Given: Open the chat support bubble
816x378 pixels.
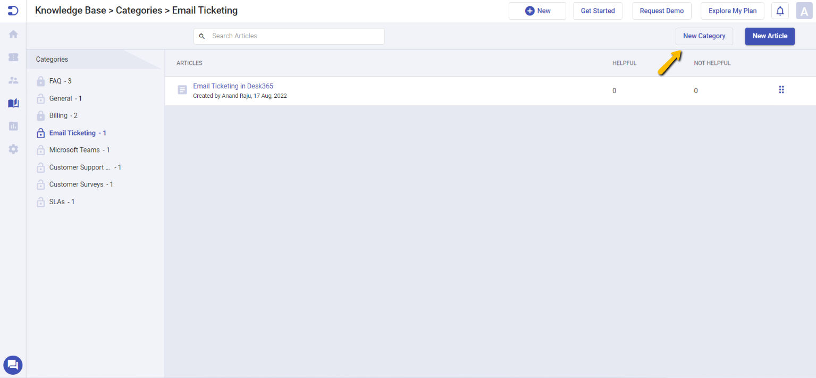Looking at the screenshot, I should (x=12, y=365).
